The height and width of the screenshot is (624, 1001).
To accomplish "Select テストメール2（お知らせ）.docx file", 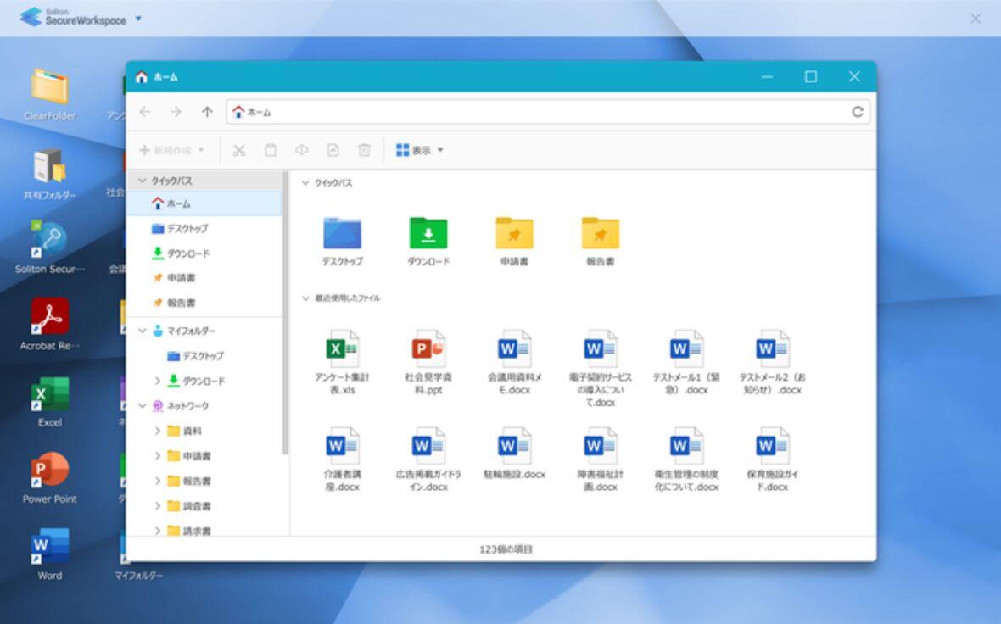I will (x=773, y=362).
